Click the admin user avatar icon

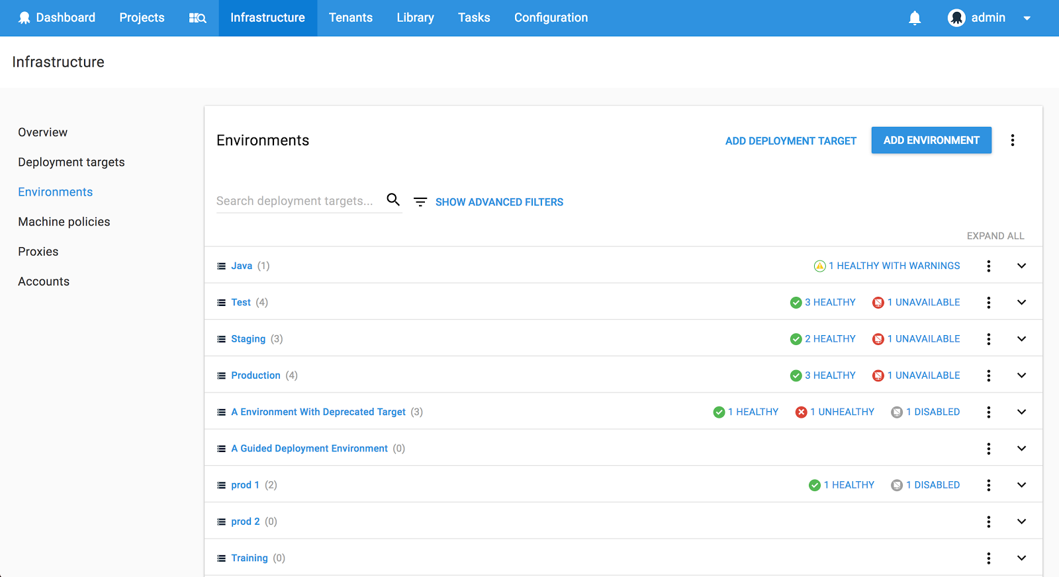point(956,18)
